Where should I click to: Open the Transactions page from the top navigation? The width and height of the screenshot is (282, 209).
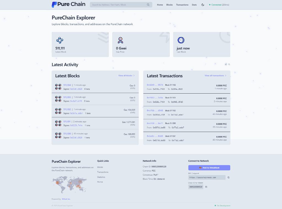pyautogui.click(x=182, y=5)
